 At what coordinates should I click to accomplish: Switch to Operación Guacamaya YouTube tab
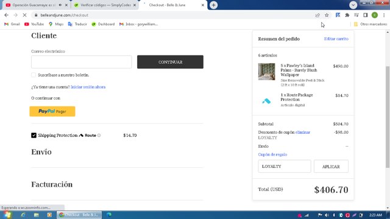pyautogui.click(x=34, y=5)
